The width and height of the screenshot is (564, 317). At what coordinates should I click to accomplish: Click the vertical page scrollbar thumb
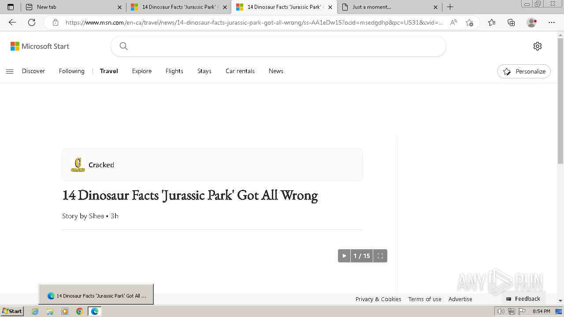560,101
